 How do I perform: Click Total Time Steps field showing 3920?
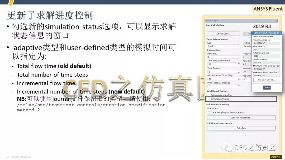267,56
